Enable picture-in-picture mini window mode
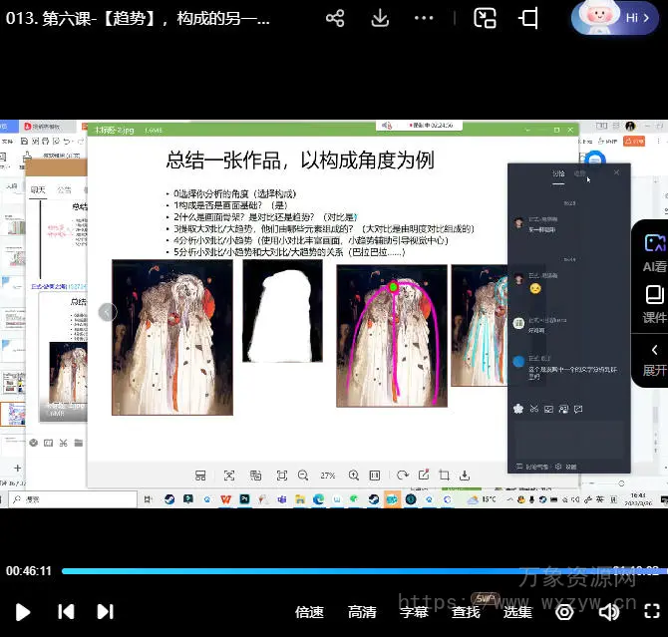 [486, 18]
